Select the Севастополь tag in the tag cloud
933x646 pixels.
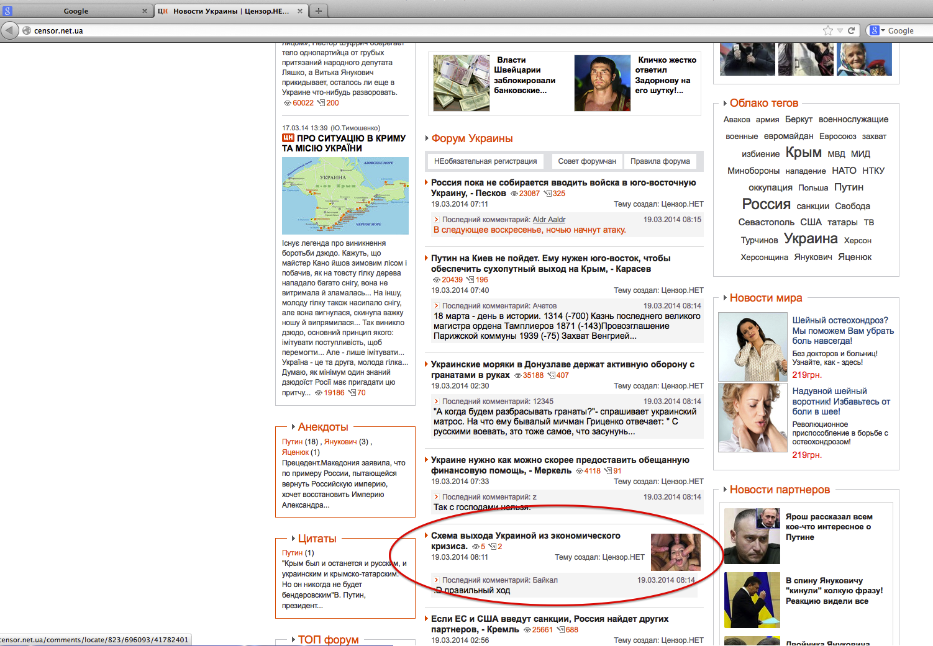coord(766,222)
